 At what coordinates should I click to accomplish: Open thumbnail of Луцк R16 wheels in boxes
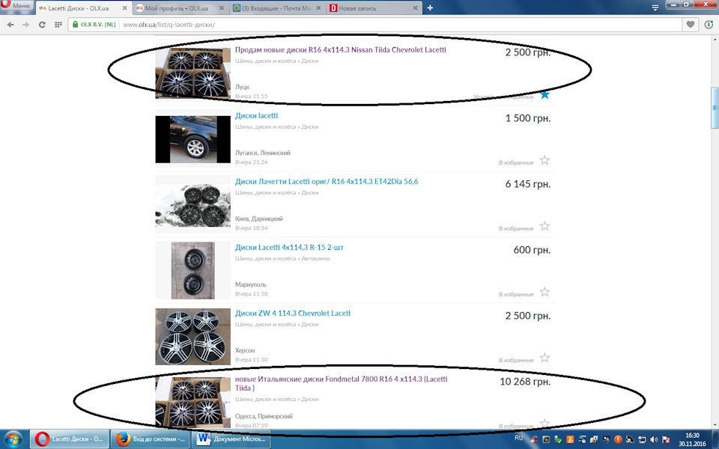tap(193, 73)
